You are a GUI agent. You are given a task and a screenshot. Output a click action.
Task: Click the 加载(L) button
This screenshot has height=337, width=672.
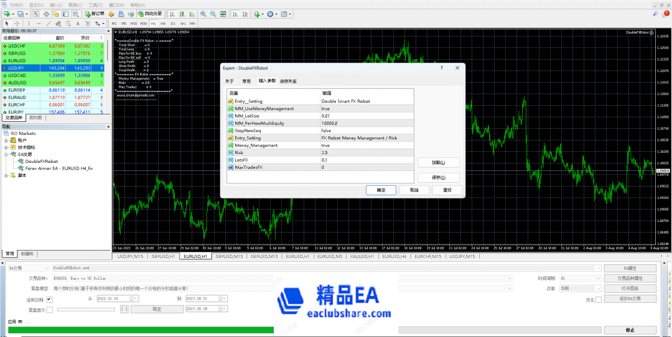tap(439, 163)
